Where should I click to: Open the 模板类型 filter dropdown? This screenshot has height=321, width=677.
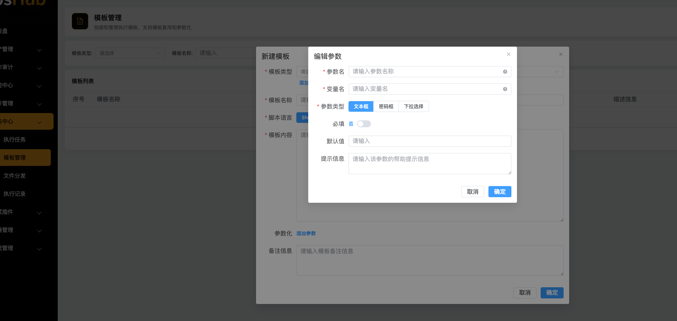(130, 53)
